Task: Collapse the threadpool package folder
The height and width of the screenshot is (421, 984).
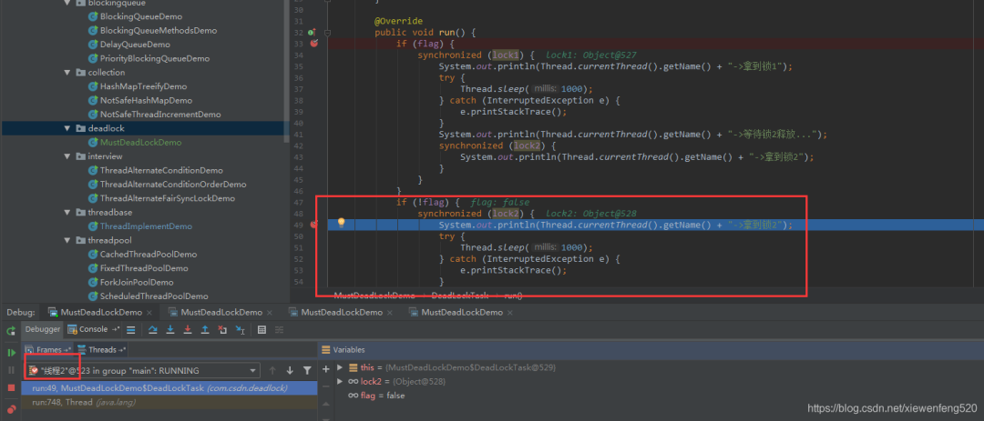Action: (x=67, y=240)
